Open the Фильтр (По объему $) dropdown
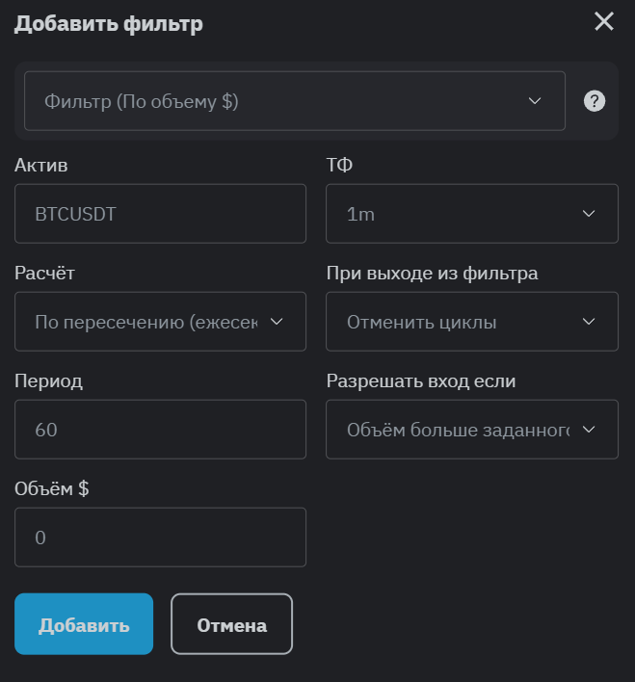Image resolution: width=635 pixels, height=682 pixels. pos(294,101)
